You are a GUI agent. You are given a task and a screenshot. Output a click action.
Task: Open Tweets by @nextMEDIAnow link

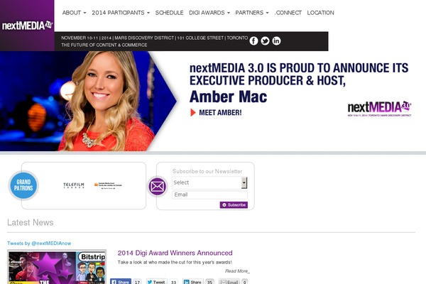pos(39,244)
